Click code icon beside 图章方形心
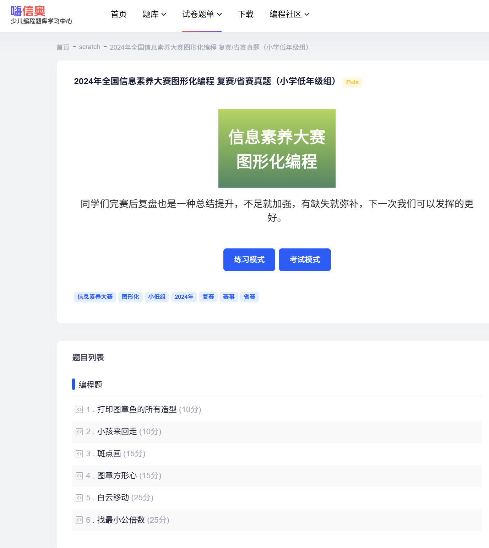 pyautogui.click(x=79, y=476)
